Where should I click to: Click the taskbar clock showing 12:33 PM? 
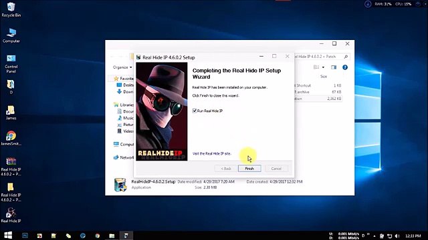(x=413, y=236)
